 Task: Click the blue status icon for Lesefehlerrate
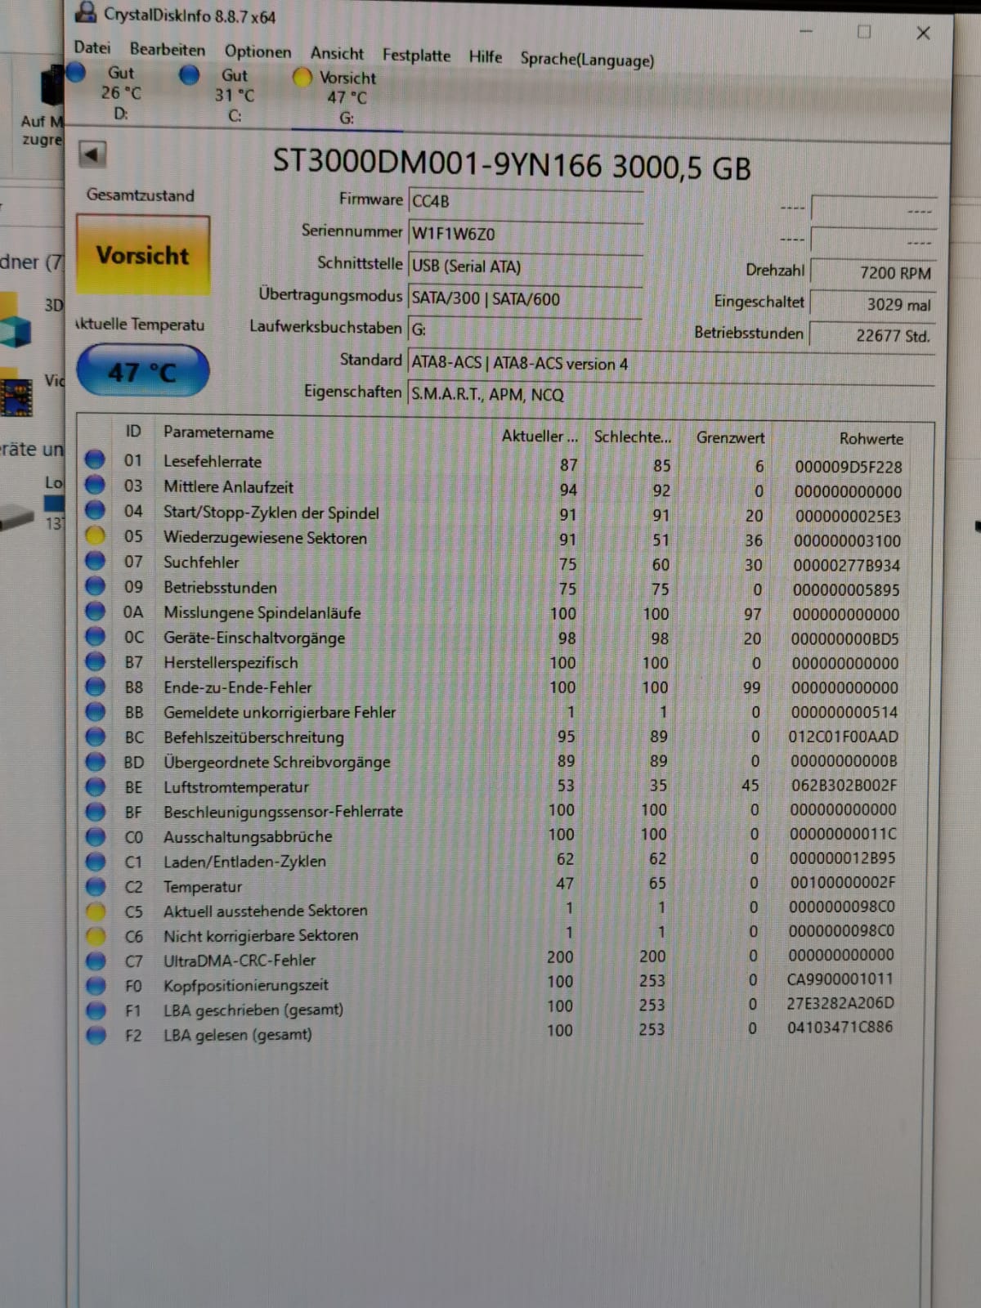95,459
